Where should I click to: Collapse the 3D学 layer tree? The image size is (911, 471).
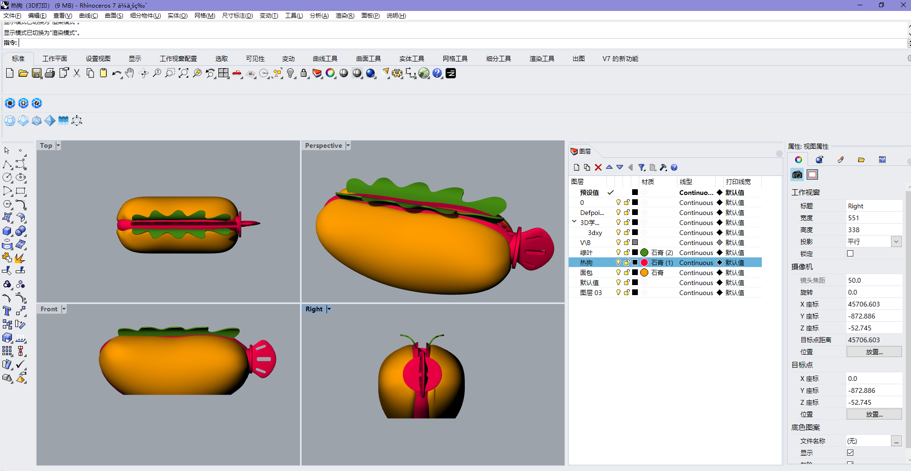coord(574,221)
